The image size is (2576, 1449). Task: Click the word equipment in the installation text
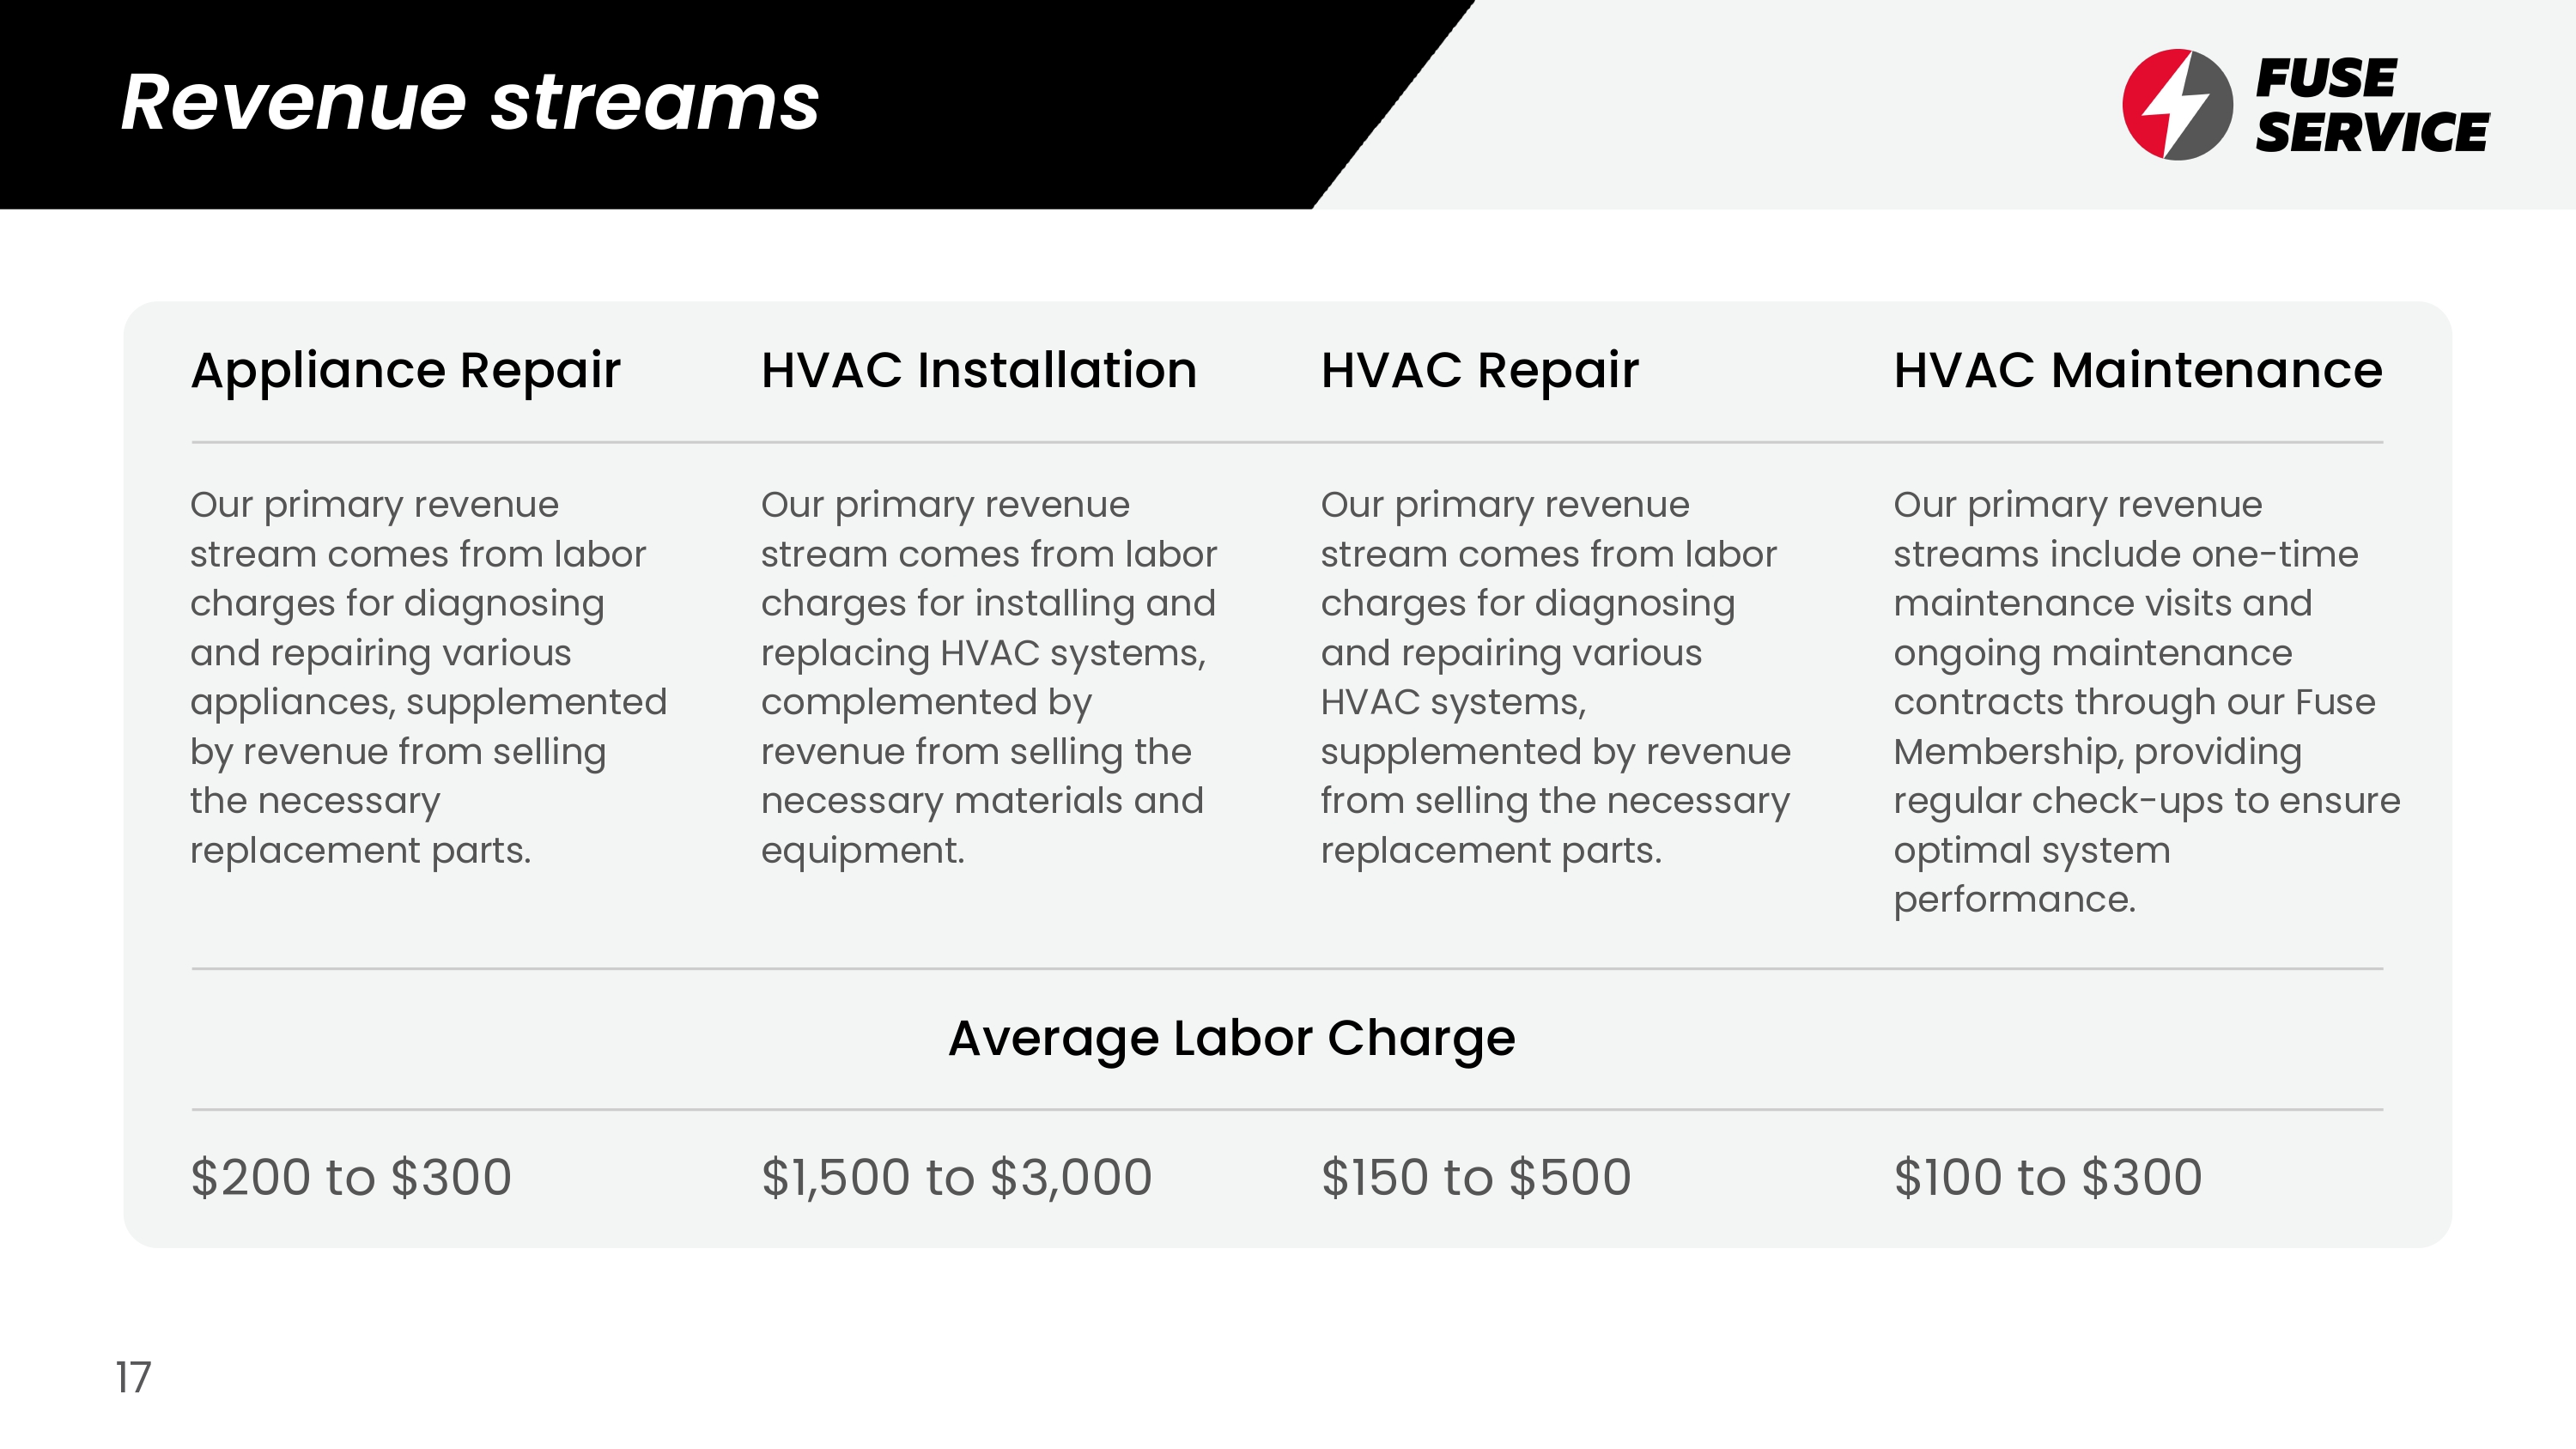pos(860,850)
